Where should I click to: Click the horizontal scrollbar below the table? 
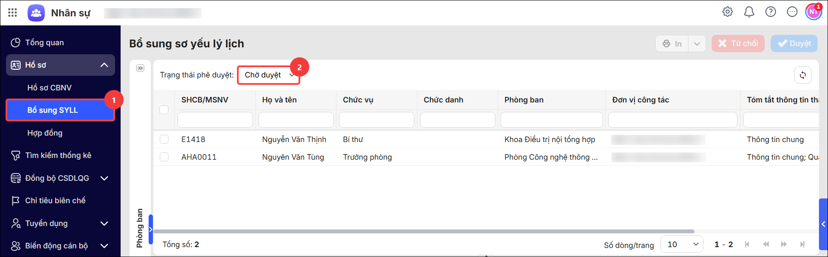click(x=424, y=232)
